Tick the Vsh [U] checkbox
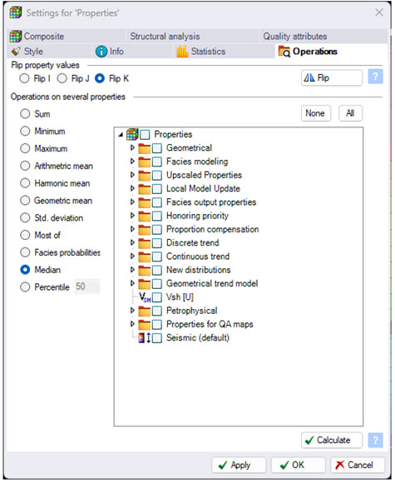395x483 pixels. [x=157, y=297]
